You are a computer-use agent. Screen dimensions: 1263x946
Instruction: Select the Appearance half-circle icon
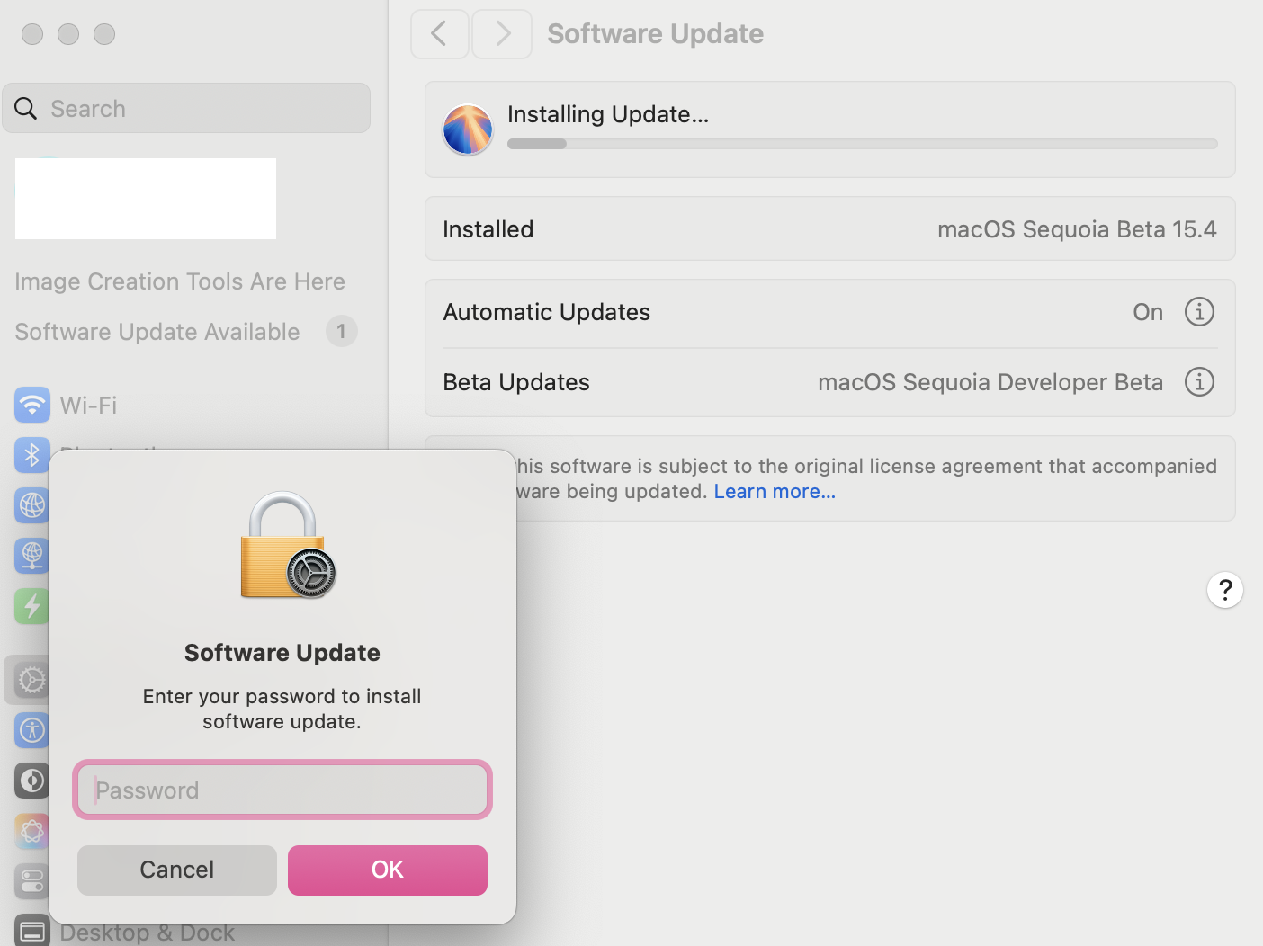(x=31, y=781)
